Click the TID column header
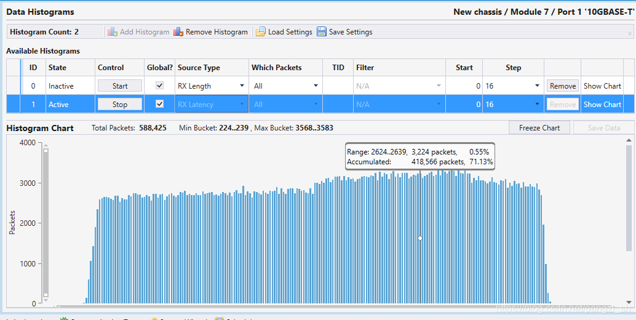636x320 pixels. [338, 67]
